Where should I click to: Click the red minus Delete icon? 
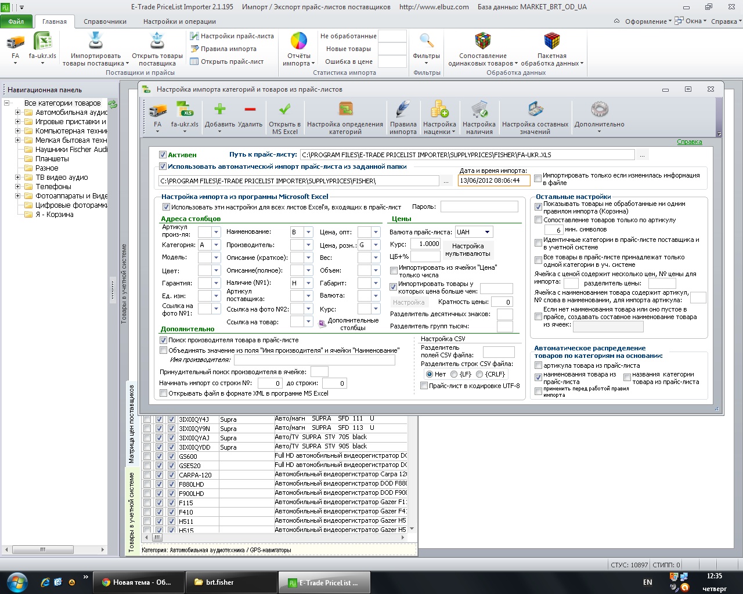click(x=250, y=110)
